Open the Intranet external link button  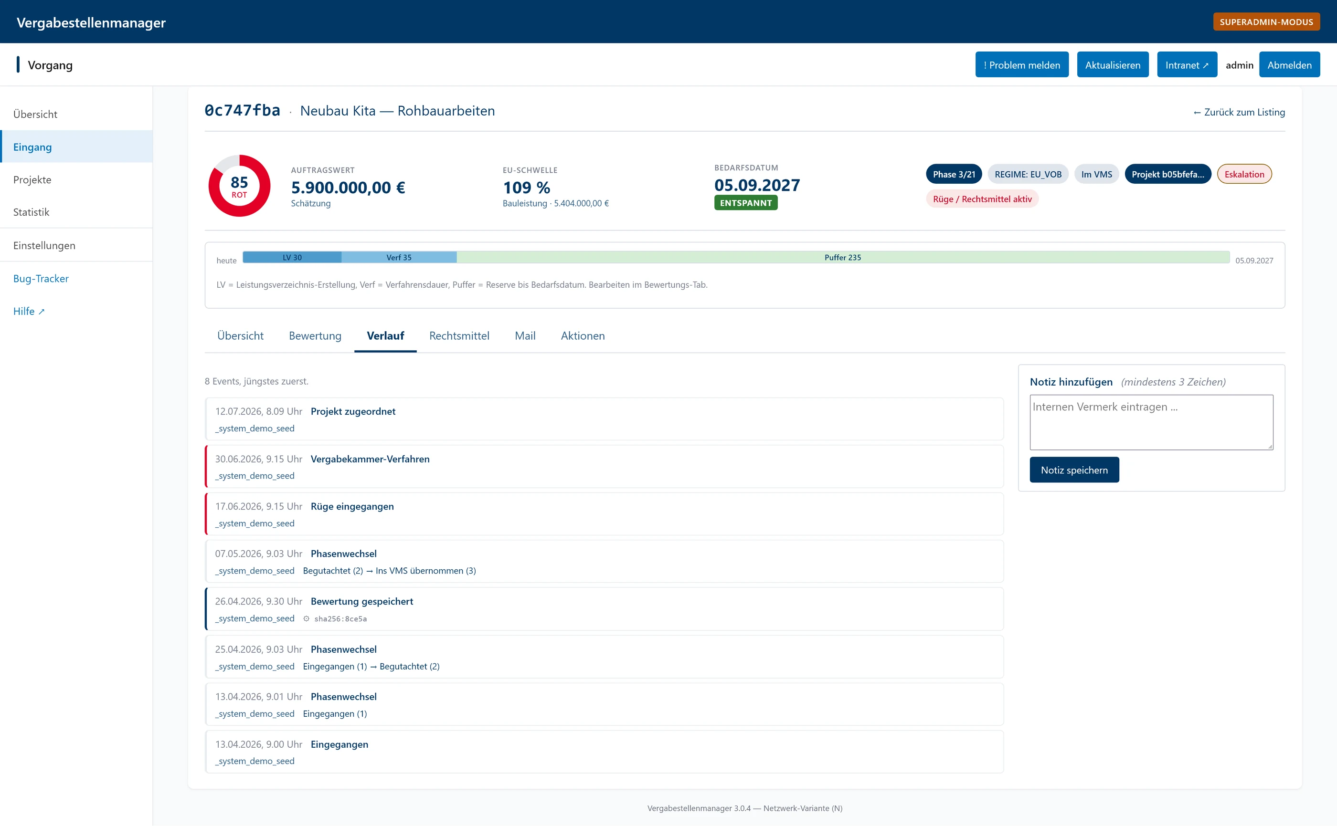[x=1187, y=64]
